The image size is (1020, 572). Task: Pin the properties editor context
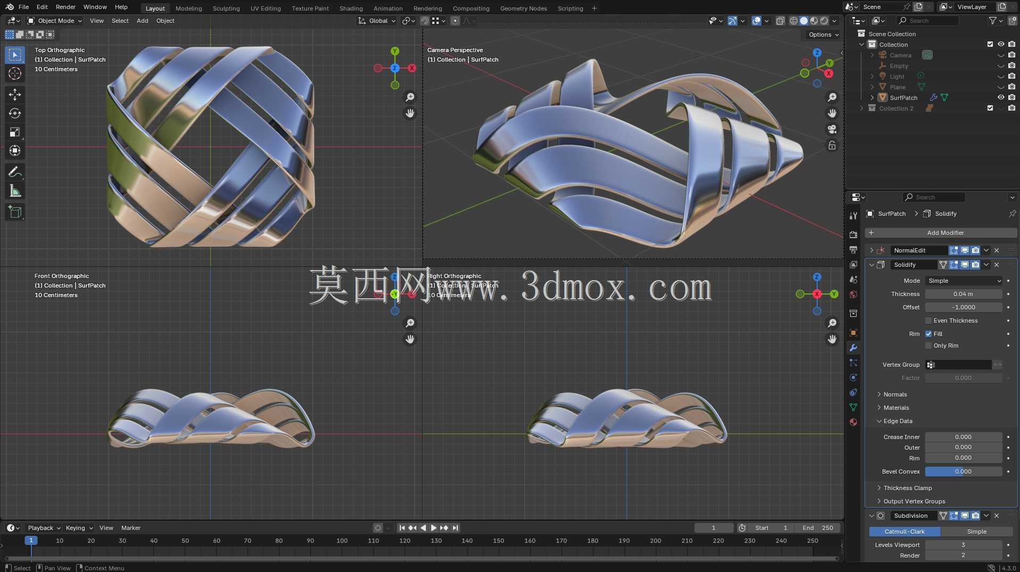coord(1012,214)
